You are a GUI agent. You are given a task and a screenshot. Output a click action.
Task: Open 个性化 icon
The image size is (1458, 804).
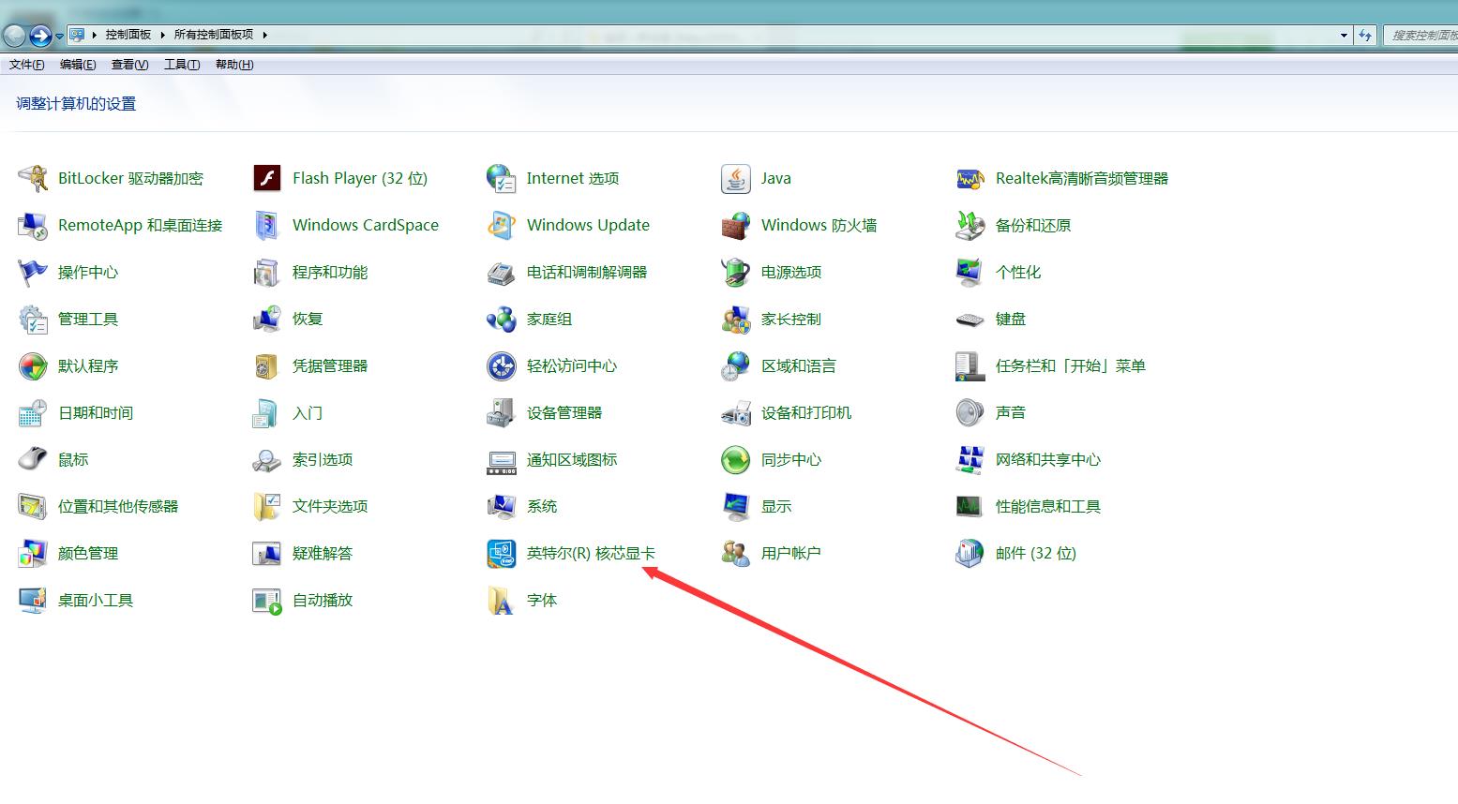pos(970,272)
